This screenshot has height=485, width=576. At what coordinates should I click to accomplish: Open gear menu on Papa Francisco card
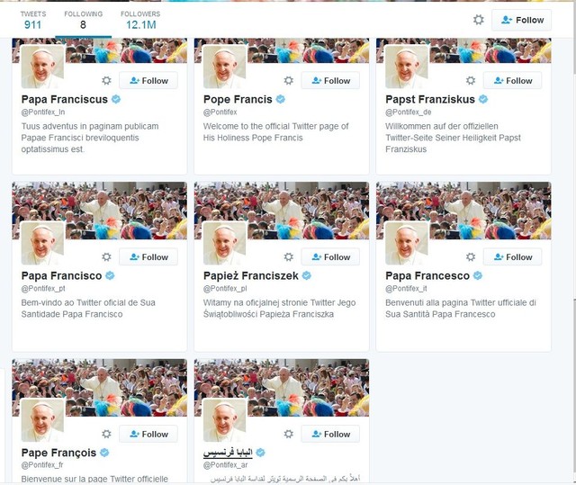[x=106, y=257]
